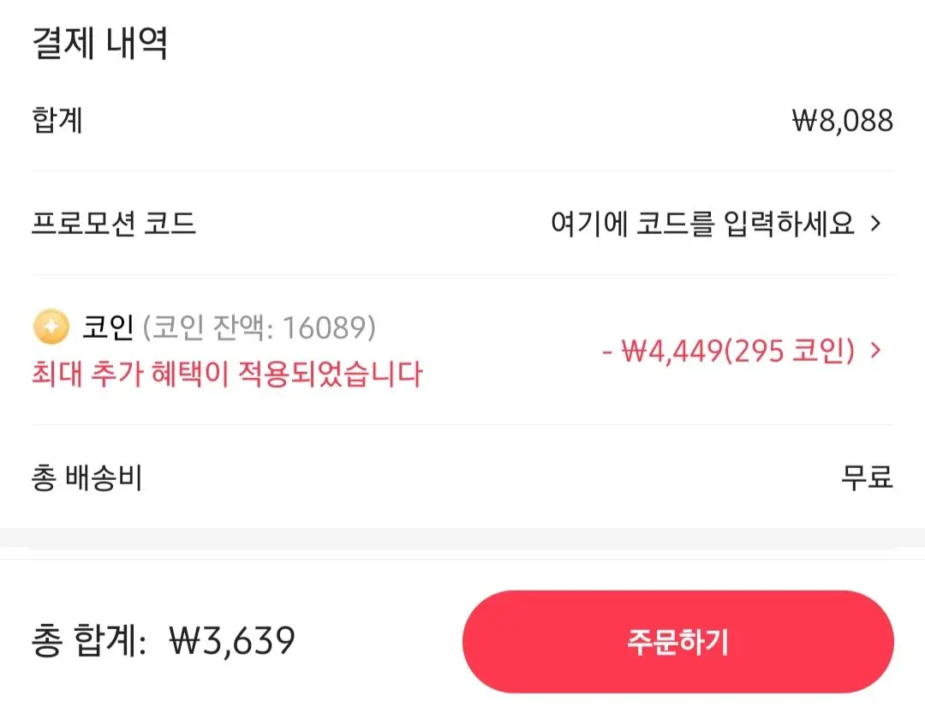Click the 프로모션 코드 label
925x708 pixels.
pyautogui.click(x=113, y=223)
